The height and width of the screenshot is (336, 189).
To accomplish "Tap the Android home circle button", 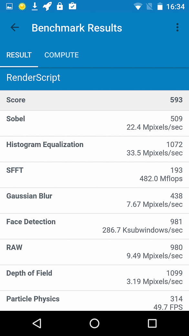I will point(94,323).
